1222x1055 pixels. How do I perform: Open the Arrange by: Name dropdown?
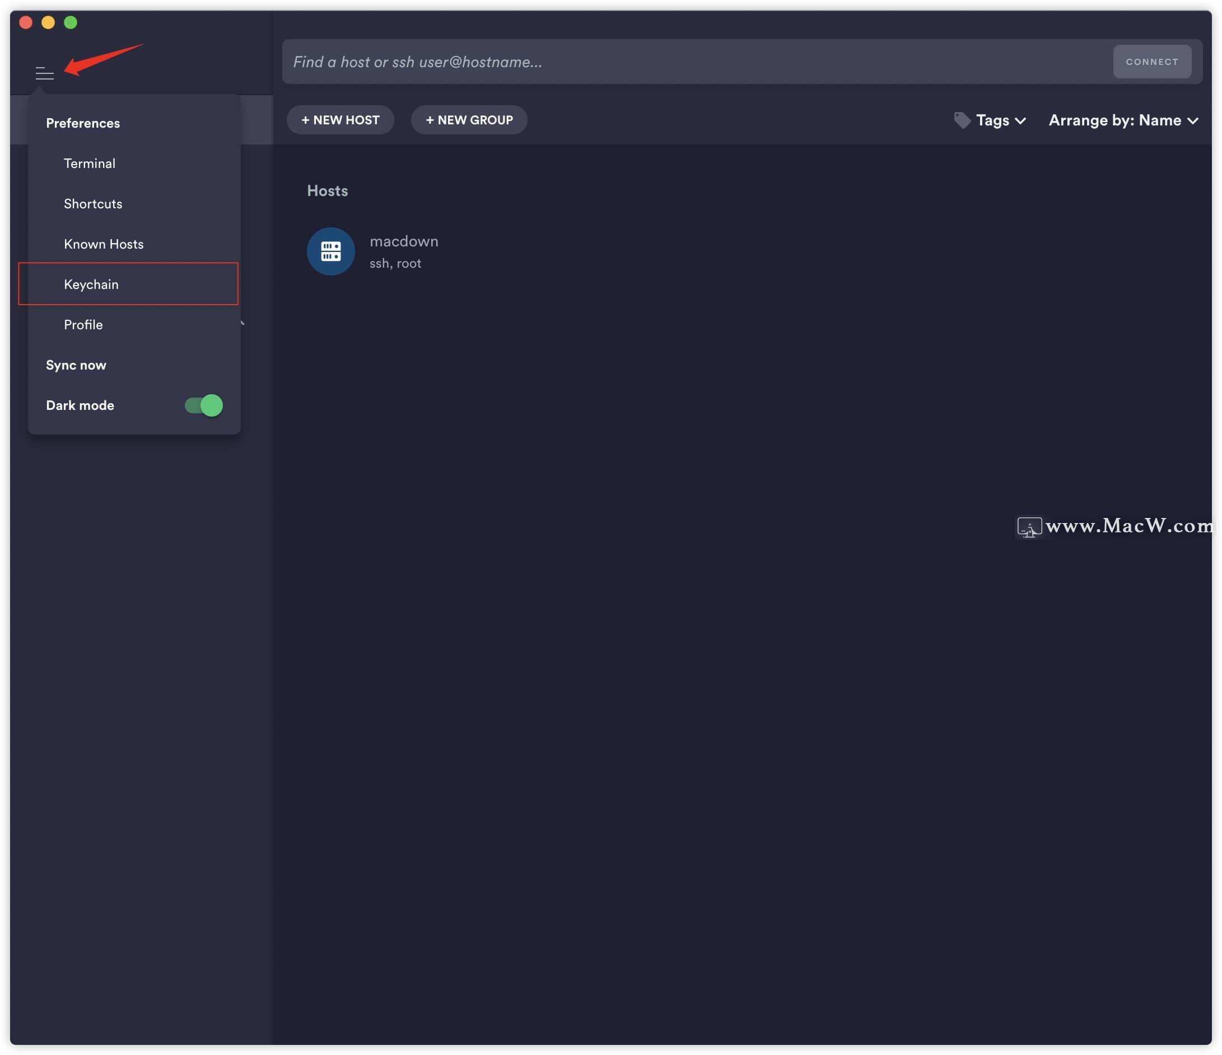(1123, 120)
